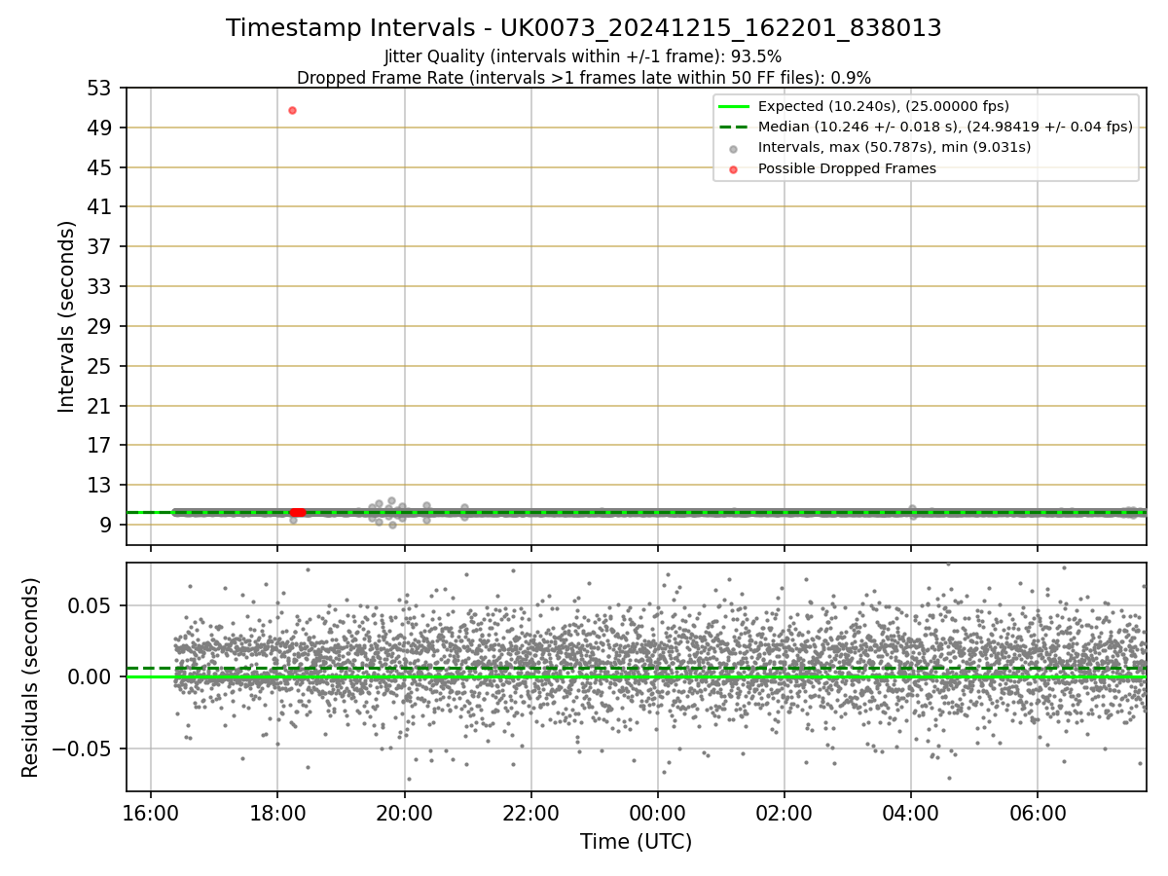The height and width of the screenshot is (876, 1168).
Task: Click the 18:00 time tick label
Action: coord(277,812)
